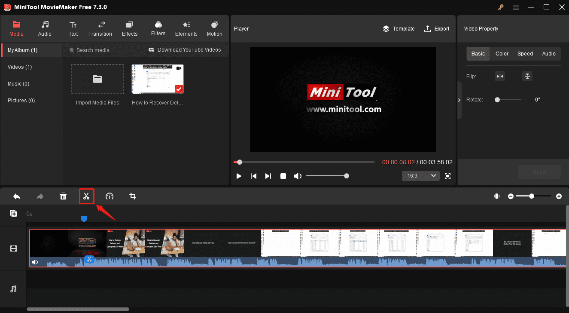Open the Template button

tap(399, 29)
